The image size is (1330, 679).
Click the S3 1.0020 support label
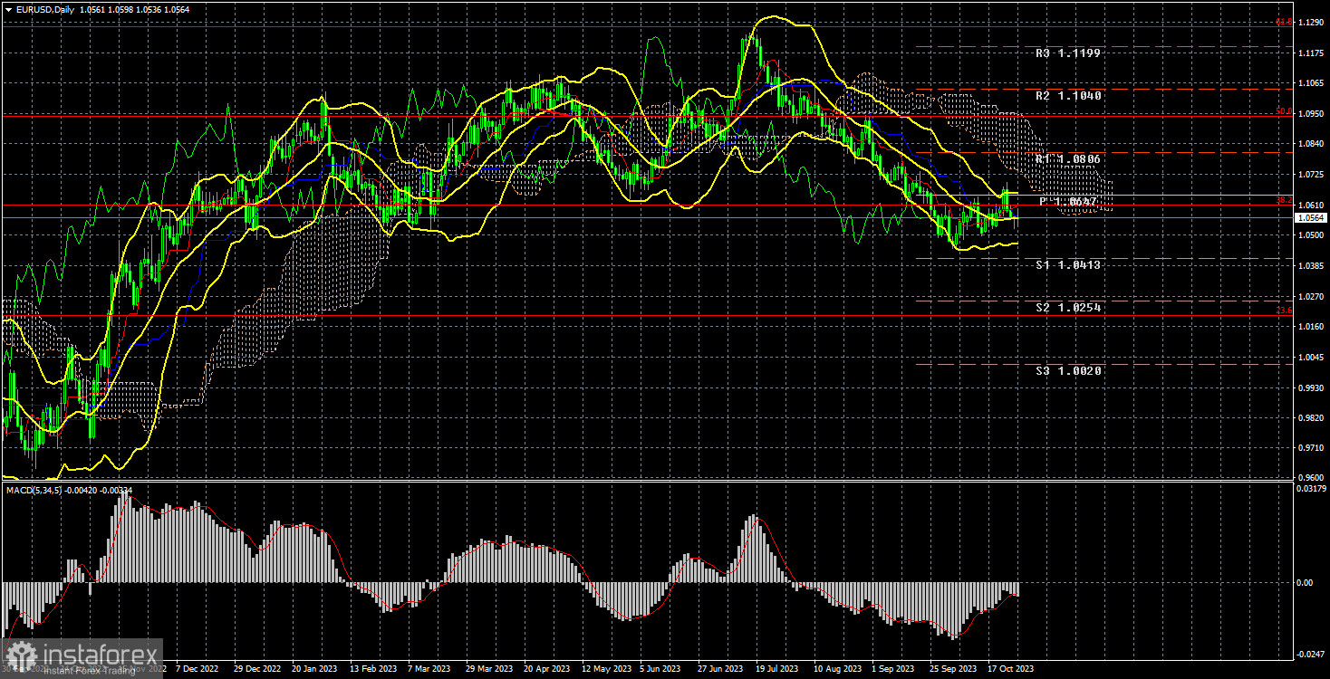coord(1068,371)
